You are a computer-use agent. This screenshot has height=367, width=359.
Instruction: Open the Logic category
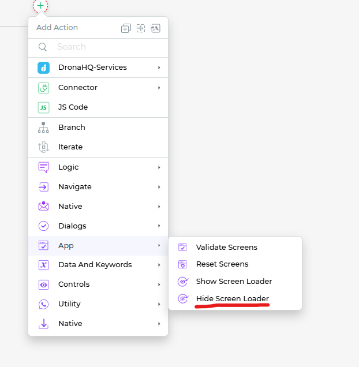[x=98, y=167]
